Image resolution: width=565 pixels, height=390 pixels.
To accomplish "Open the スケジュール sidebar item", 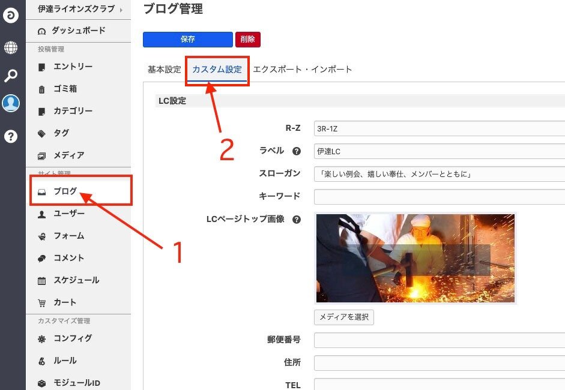I will pos(76,280).
